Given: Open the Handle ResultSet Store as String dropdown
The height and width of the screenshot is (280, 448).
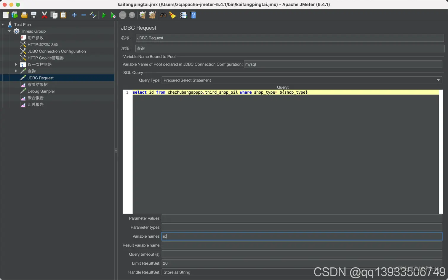Looking at the screenshot, I should (302, 272).
